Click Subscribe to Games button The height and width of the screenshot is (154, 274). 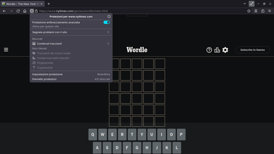pyautogui.click(x=252, y=50)
